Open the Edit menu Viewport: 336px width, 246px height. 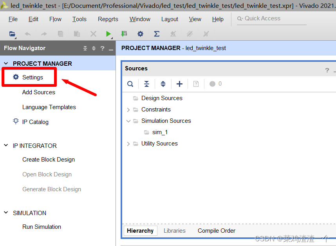click(x=33, y=19)
